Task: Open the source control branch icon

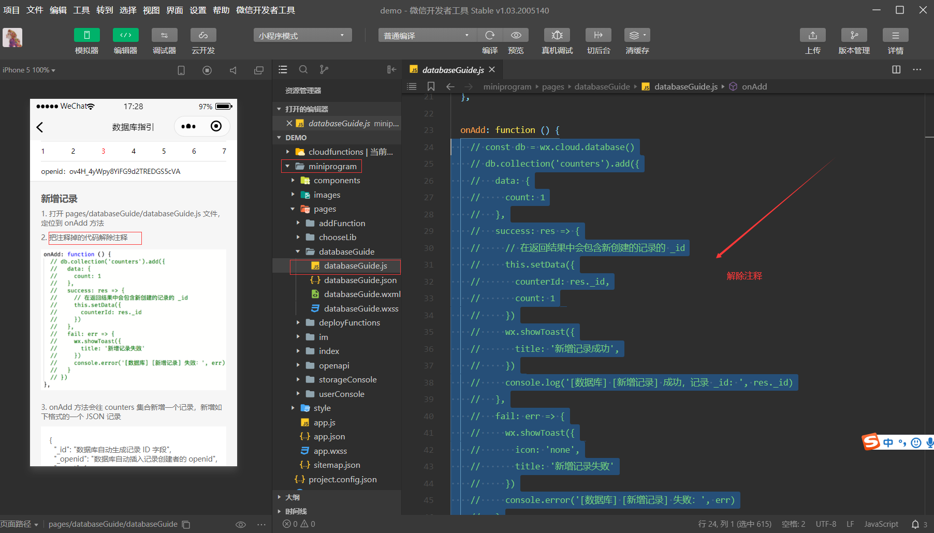Action: pyautogui.click(x=324, y=69)
